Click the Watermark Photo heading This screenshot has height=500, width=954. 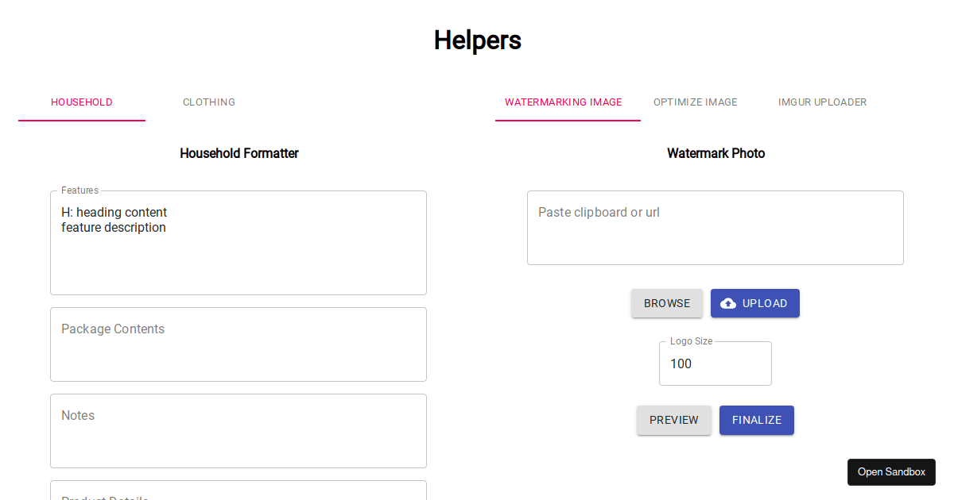715,153
